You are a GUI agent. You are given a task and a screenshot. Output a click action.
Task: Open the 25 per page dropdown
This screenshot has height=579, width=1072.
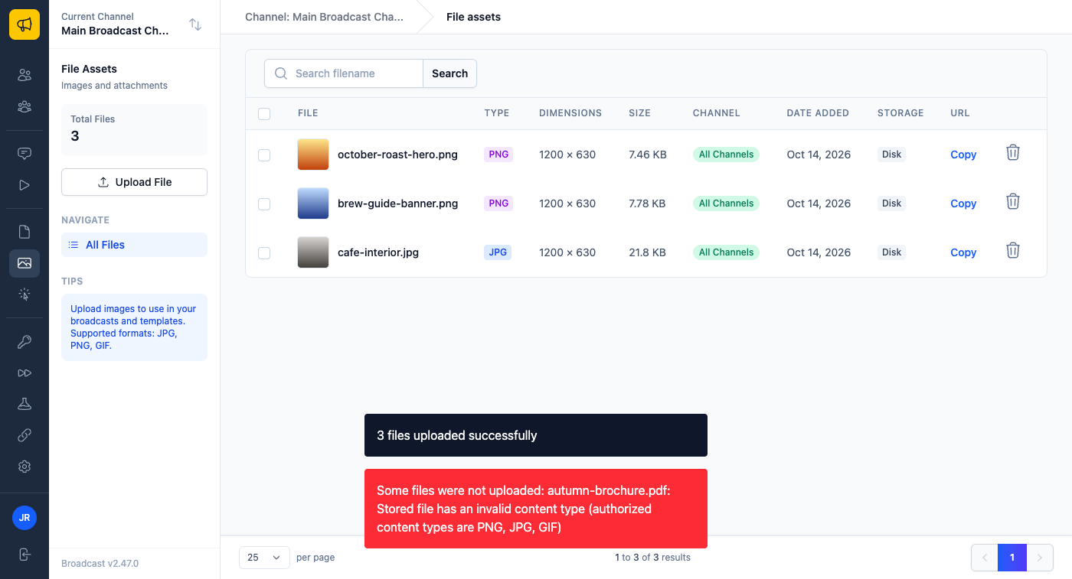[264, 558]
